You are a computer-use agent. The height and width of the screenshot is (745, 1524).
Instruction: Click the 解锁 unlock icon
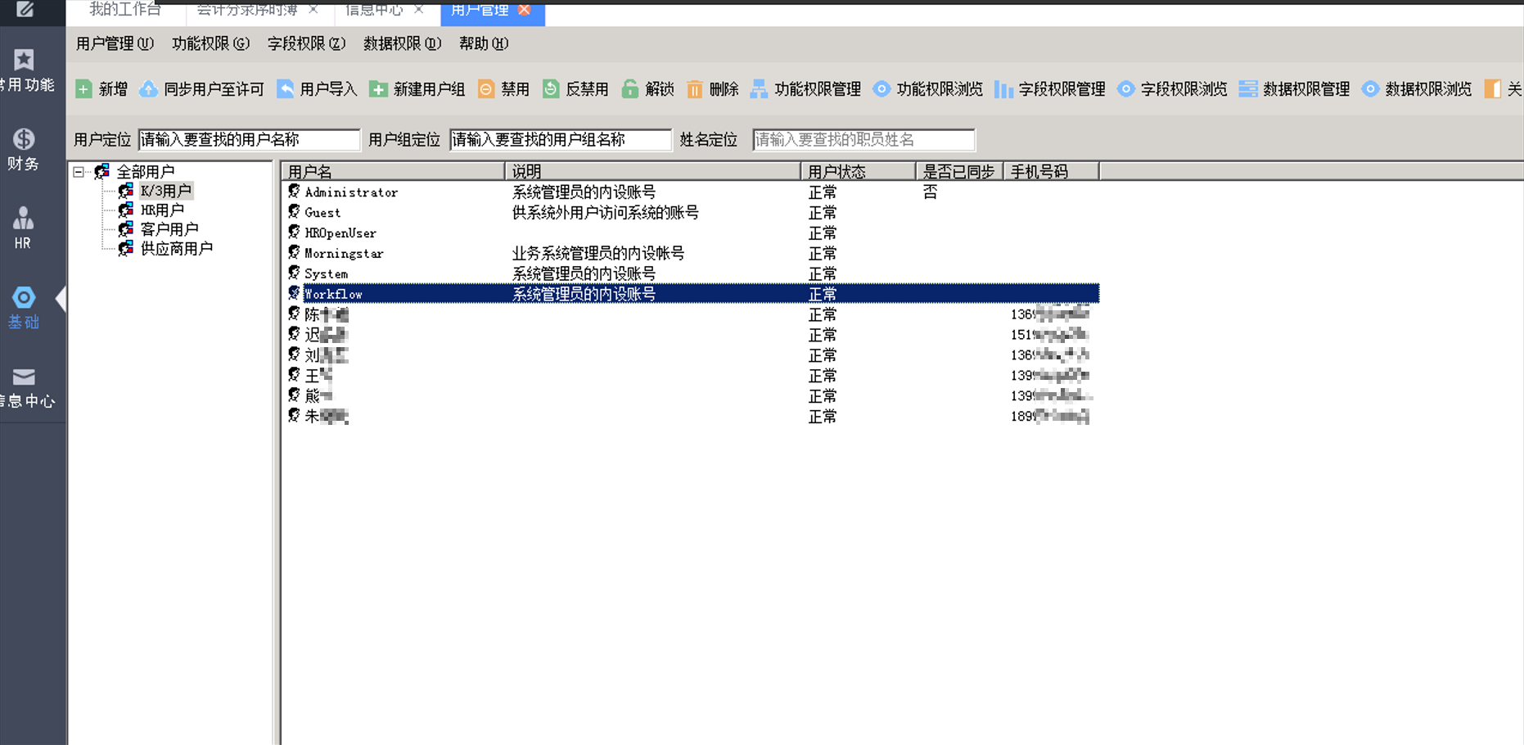click(x=629, y=89)
